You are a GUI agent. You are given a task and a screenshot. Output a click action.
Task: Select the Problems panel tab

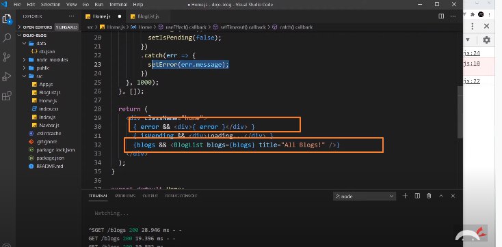tap(125, 196)
